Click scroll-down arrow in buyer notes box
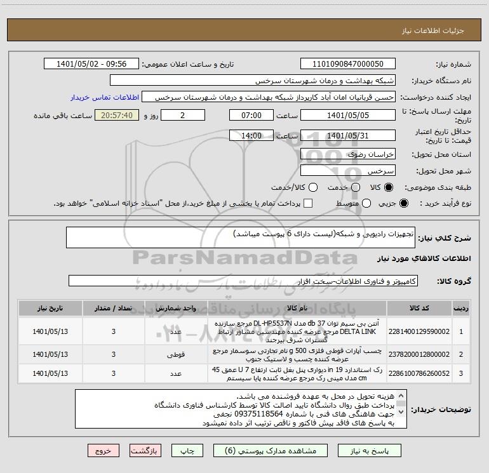 401,412
